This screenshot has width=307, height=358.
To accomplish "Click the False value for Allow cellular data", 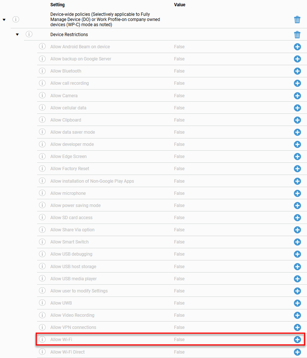I will tap(179, 108).
